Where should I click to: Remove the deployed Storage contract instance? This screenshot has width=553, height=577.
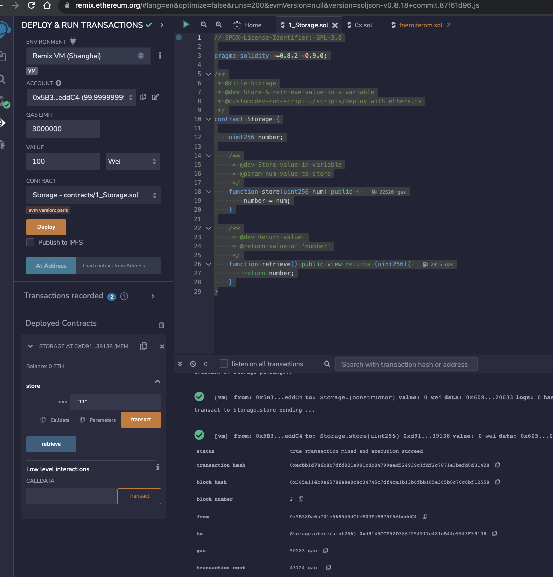click(x=162, y=346)
